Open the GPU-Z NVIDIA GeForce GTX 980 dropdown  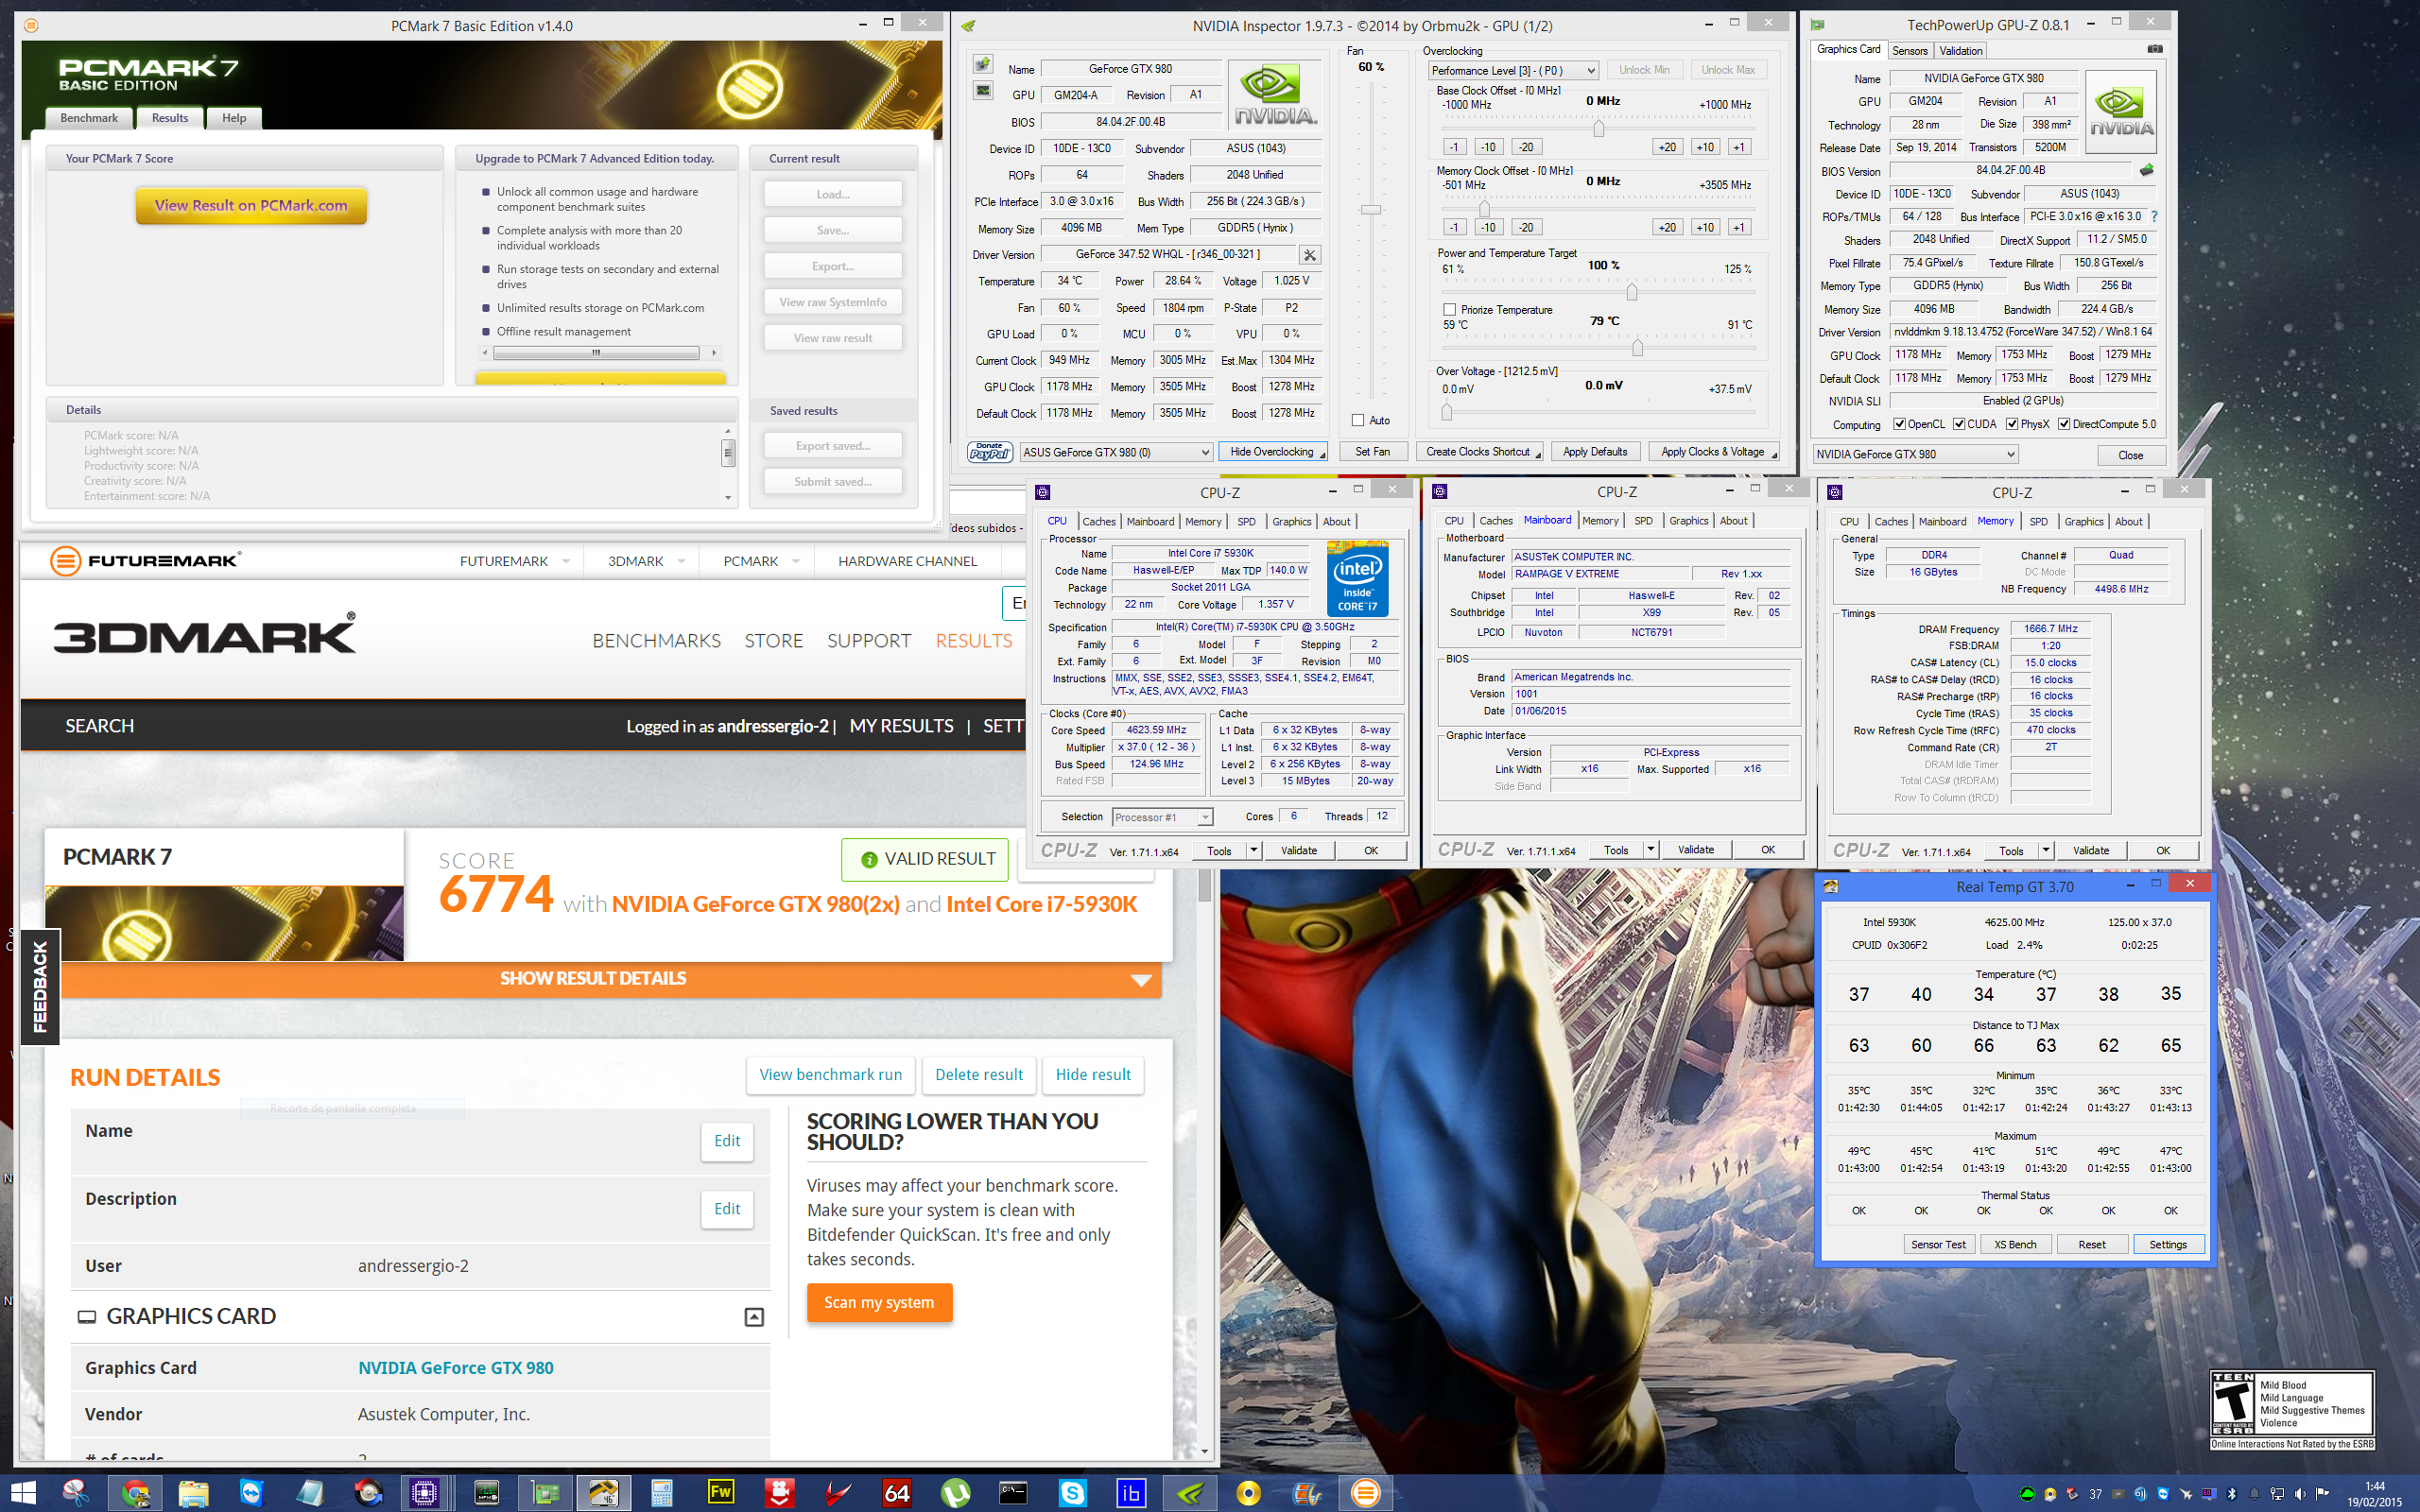pos(1915,454)
